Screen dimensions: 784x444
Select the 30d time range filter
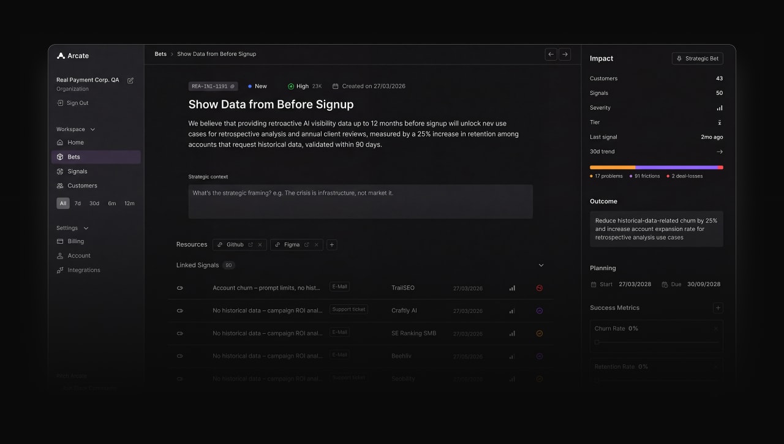pos(94,203)
